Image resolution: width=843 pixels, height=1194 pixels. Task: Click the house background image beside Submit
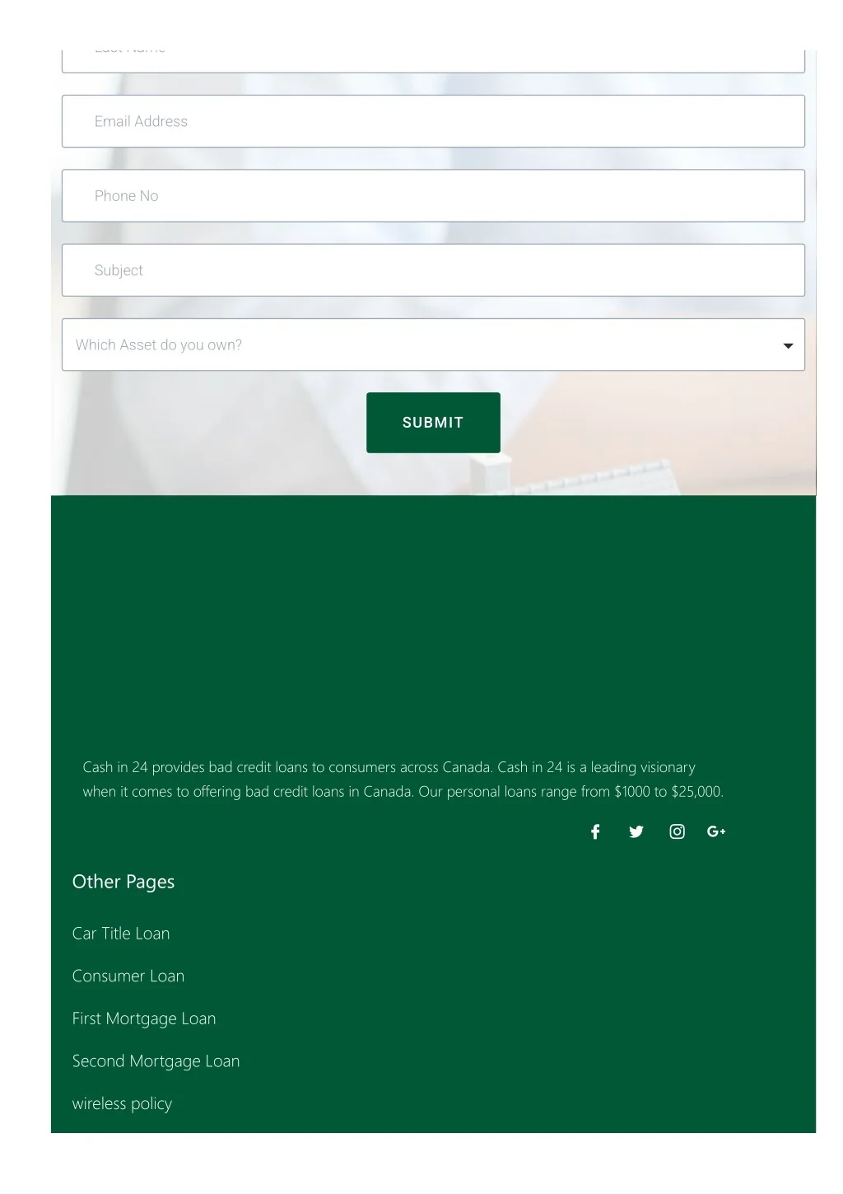(659, 445)
